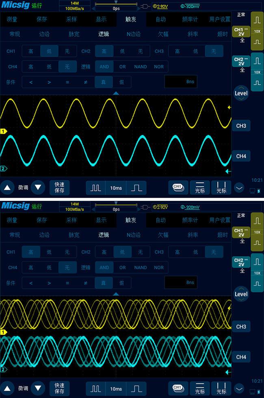Tap the fine-tune up arrow in top screenshot

coord(7,187)
